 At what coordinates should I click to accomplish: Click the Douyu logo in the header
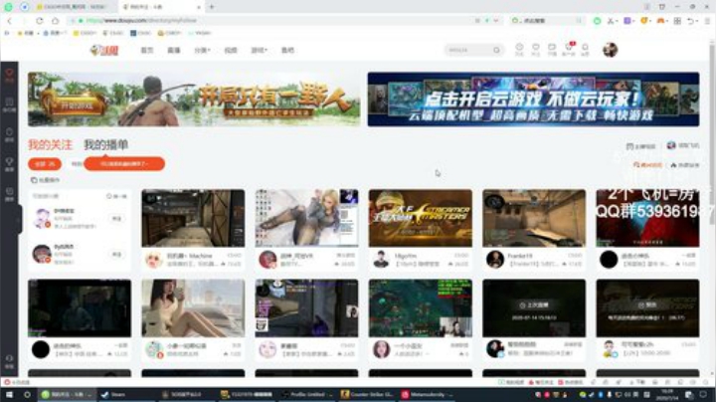(x=104, y=50)
